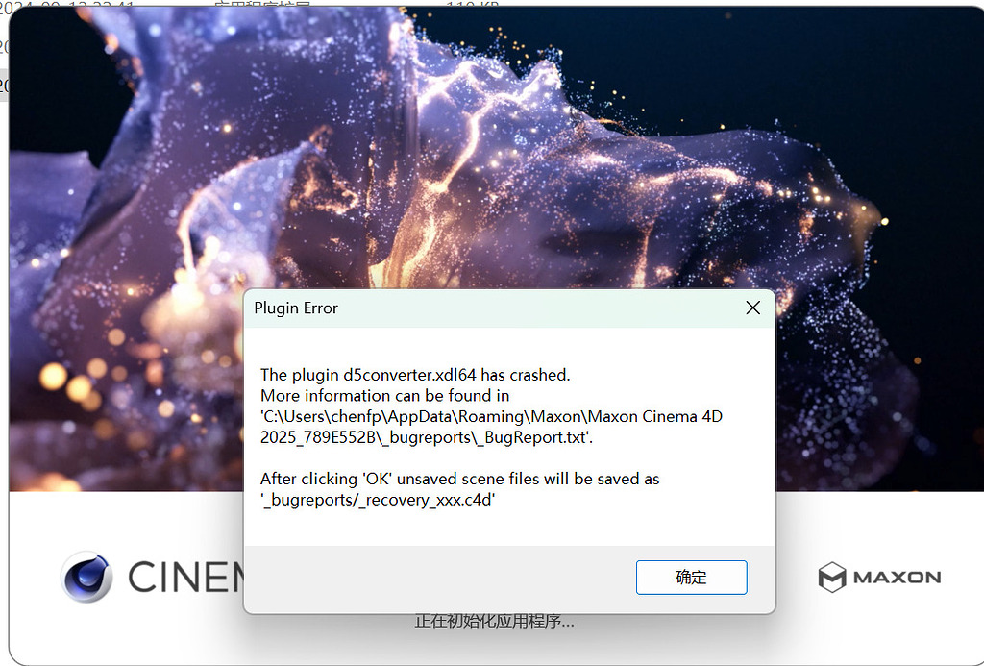Click the Plugin Error title bar
Viewport: 984px width, 666px height.
pyautogui.click(x=480, y=308)
